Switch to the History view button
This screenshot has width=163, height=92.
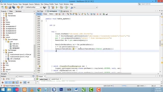(x=51, y=14)
